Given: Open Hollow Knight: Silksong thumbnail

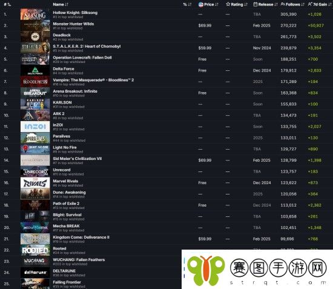Looking at the screenshot, I should pyautogui.click(x=35, y=14).
